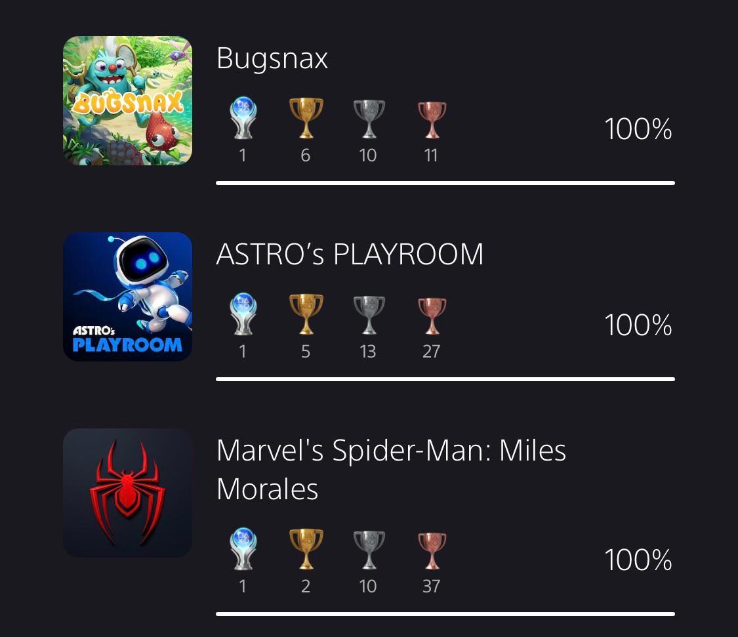
Task: Click the Miles Morales spider logo artwork
Action: click(127, 492)
